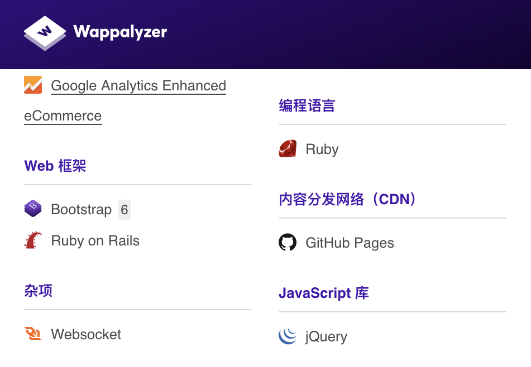Click the Ruby on Rails red icon
Screen dimensions: 531x367
pyautogui.click(x=33, y=240)
